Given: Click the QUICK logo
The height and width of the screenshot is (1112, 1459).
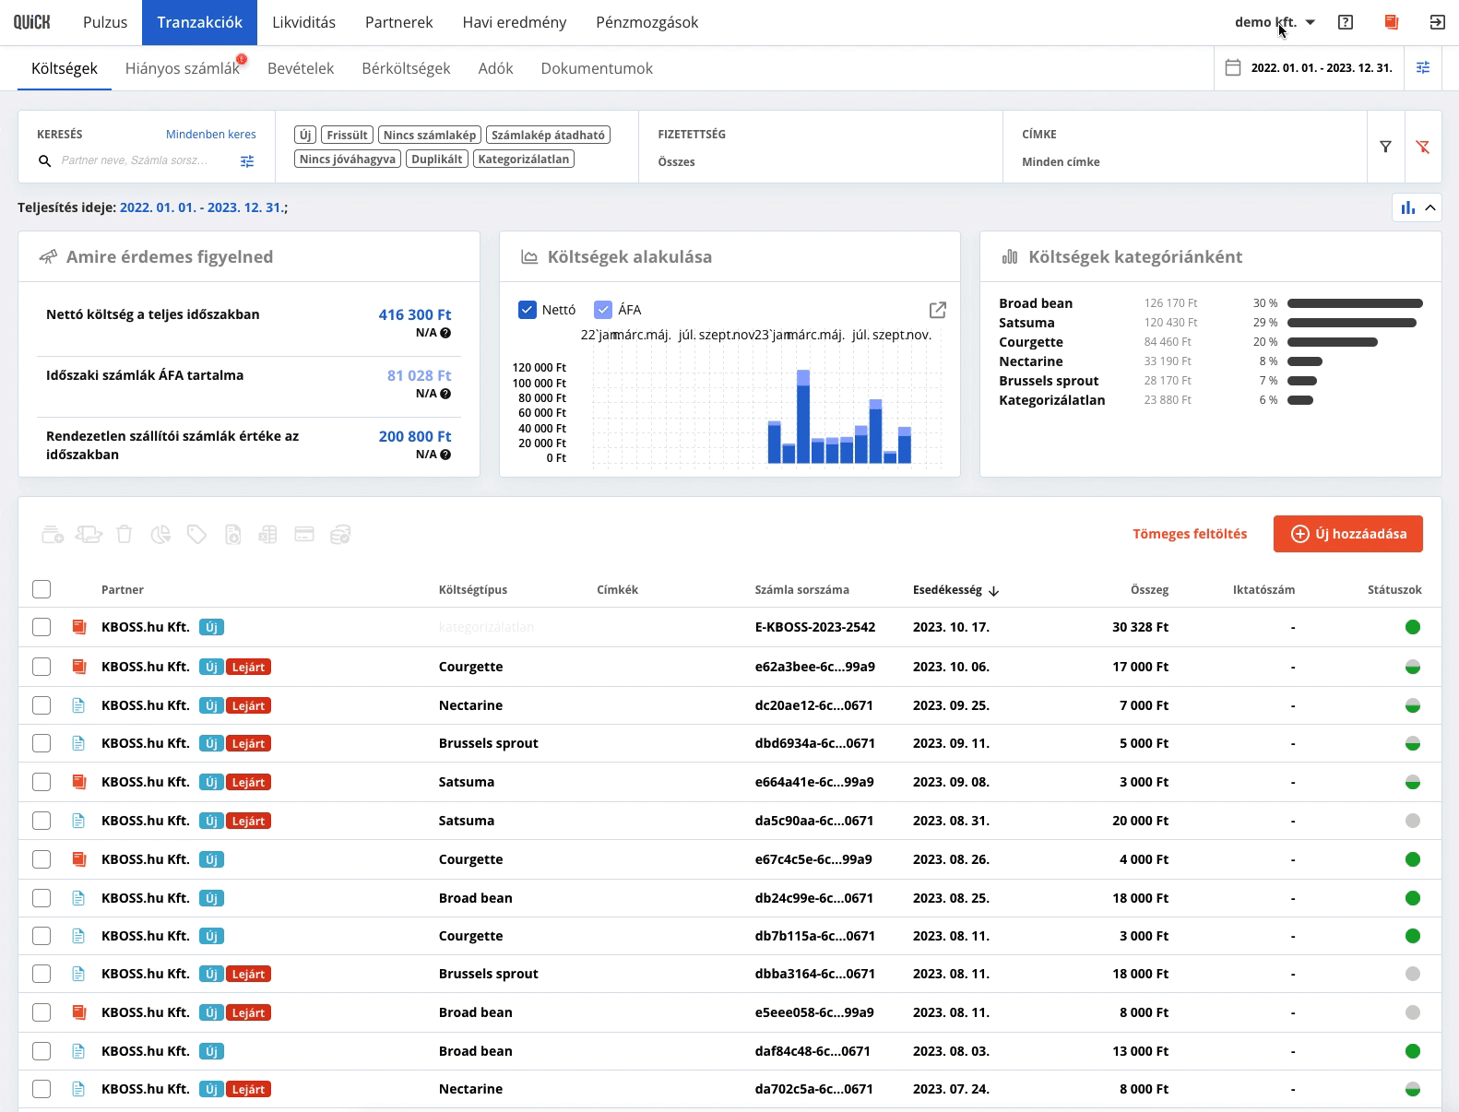Looking at the screenshot, I should [31, 22].
